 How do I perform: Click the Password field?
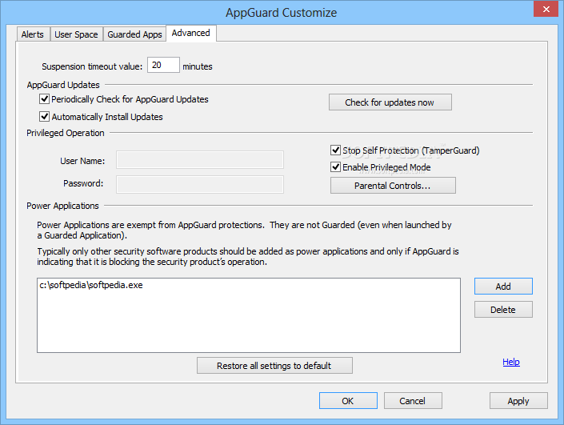(200, 185)
